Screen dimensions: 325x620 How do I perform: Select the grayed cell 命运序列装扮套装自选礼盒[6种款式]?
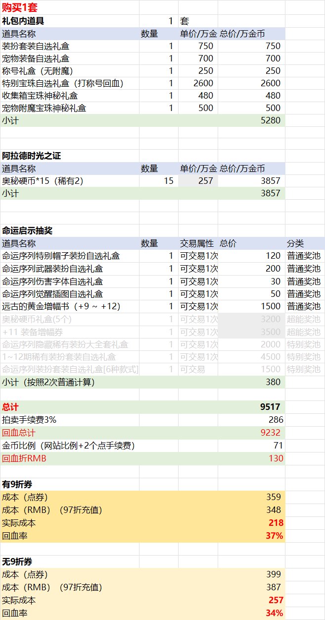click(71, 369)
